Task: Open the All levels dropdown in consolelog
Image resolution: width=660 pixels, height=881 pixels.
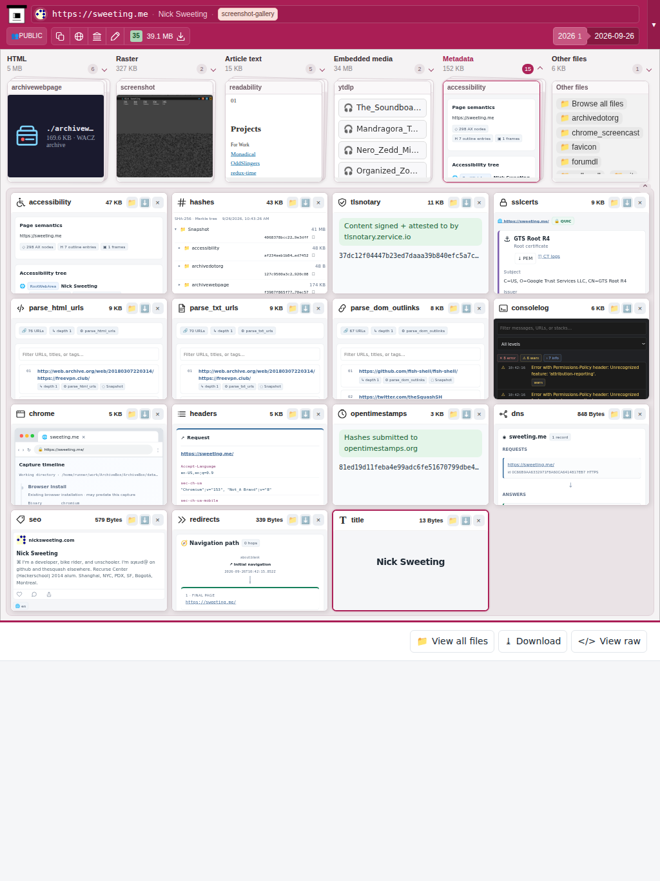Action: pos(572,344)
